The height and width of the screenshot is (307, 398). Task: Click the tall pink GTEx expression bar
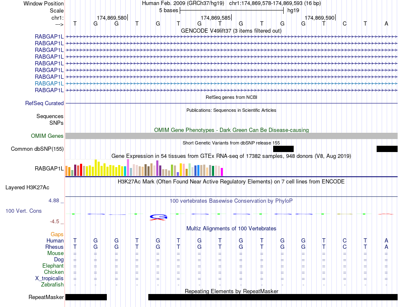pyautogui.click(x=128, y=168)
